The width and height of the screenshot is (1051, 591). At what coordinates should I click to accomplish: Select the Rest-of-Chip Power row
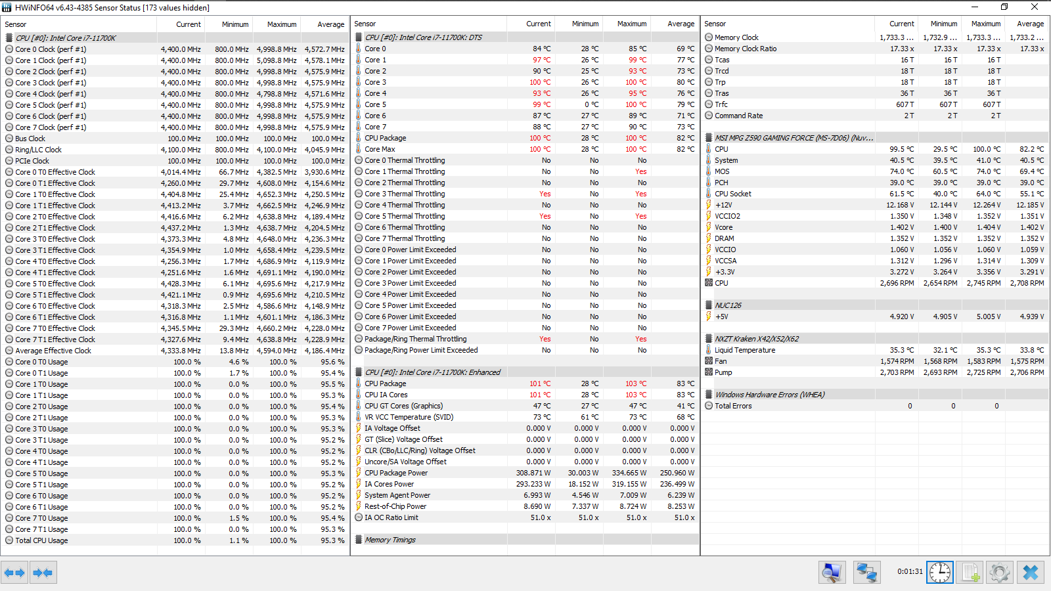coord(525,506)
